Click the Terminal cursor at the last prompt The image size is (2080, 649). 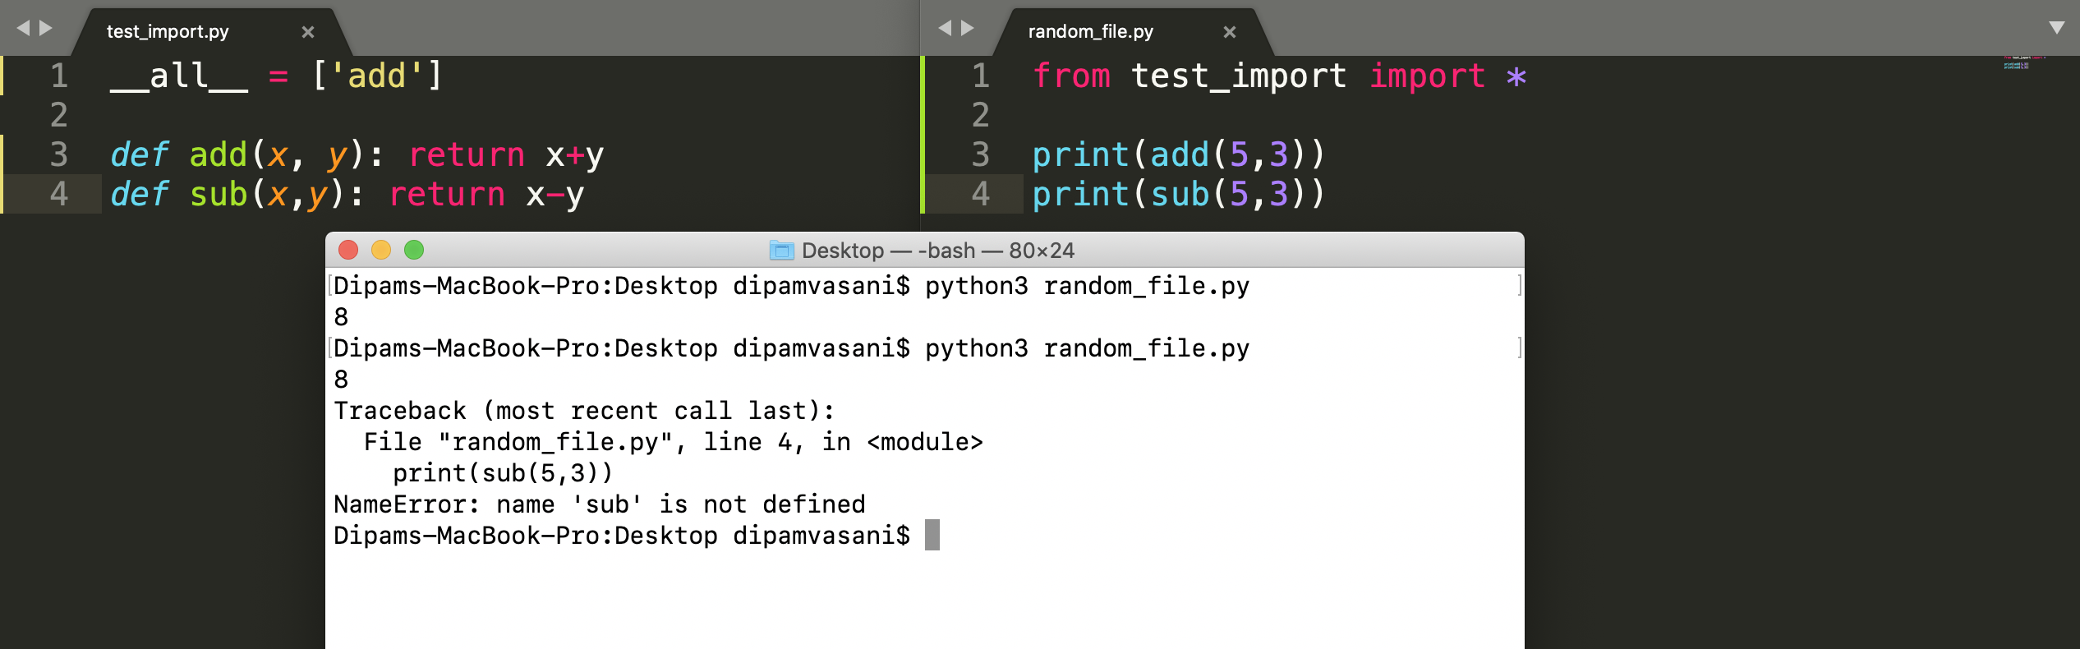pos(932,535)
